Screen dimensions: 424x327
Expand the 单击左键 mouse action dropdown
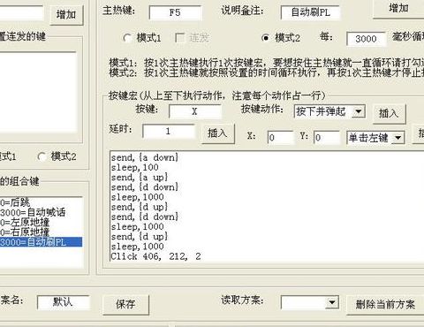click(398, 138)
